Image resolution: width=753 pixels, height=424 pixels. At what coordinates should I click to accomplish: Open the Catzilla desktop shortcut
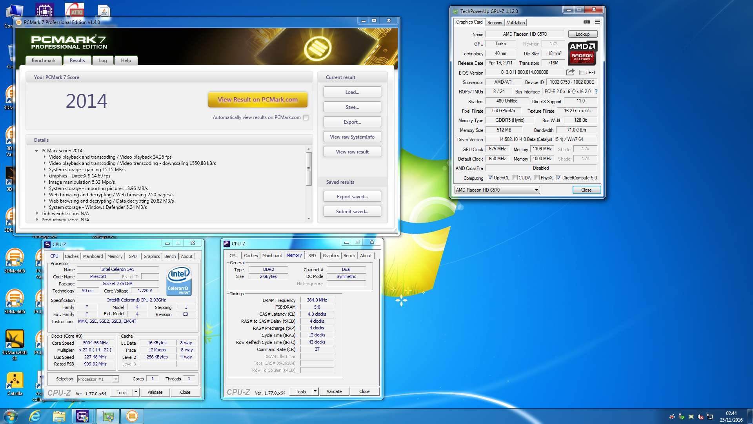tap(15, 383)
